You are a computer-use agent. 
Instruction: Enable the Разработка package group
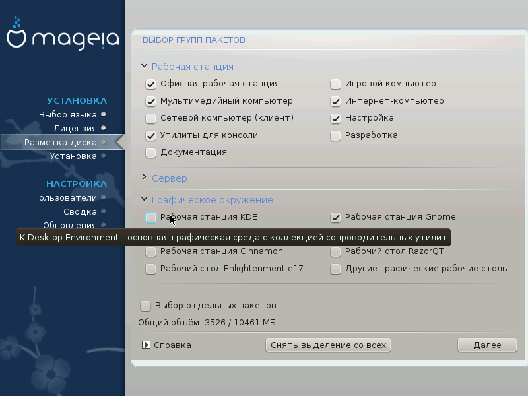point(335,135)
